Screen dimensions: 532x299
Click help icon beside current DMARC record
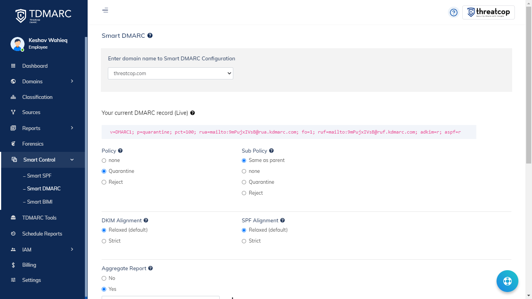192,113
